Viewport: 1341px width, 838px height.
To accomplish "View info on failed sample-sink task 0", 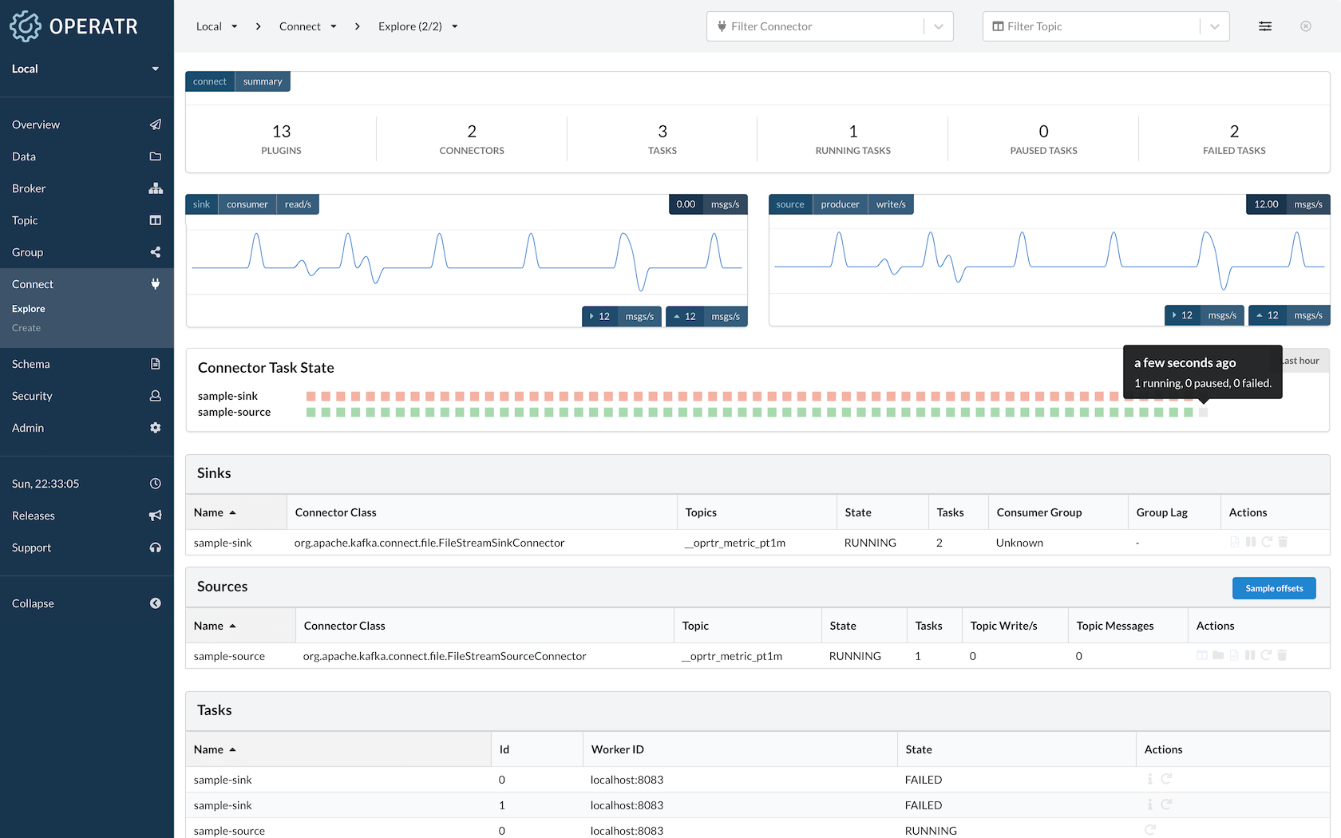I will [x=1150, y=780].
